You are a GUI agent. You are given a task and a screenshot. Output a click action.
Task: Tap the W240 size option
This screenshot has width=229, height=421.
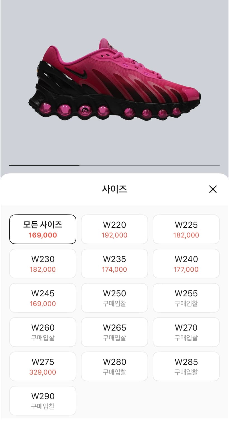click(x=186, y=264)
